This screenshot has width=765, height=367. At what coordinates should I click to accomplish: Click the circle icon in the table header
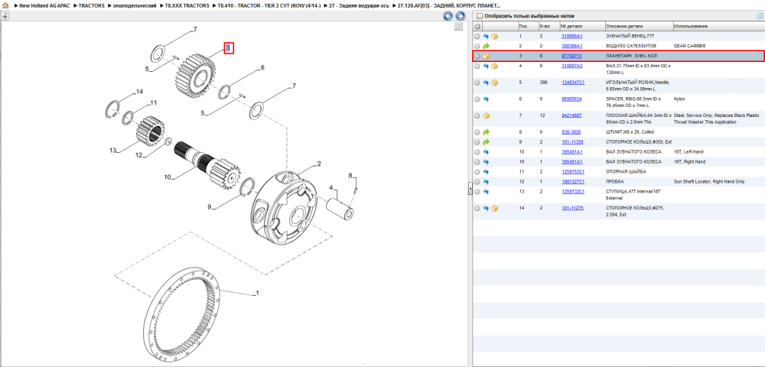pyautogui.click(x=477, y=26)
